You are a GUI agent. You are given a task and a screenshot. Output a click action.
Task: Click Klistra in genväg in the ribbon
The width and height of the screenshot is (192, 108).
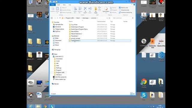tap(66, 13)
